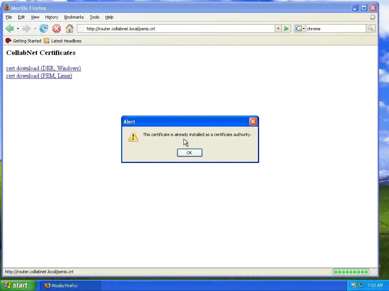Click the Windows Start button
The width and height of the screenshot is (389, 291).
(x=18, y=286)
